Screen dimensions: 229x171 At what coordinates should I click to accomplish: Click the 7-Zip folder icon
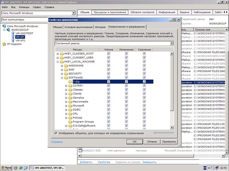70,82
